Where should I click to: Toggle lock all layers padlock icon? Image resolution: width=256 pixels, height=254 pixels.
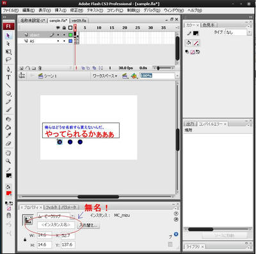coord(64,28)
